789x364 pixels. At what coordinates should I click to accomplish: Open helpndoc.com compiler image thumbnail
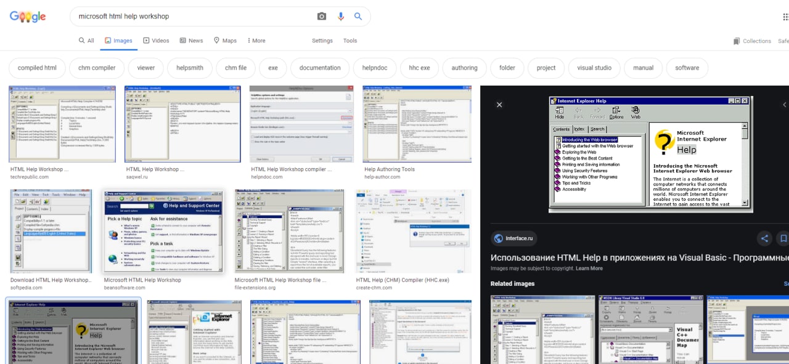click(x=302, y=124)
